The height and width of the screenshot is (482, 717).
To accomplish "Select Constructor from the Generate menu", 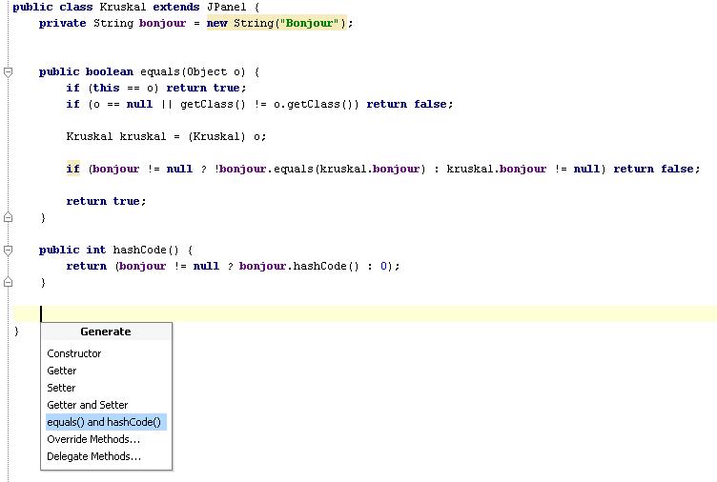I will point(74,353).
